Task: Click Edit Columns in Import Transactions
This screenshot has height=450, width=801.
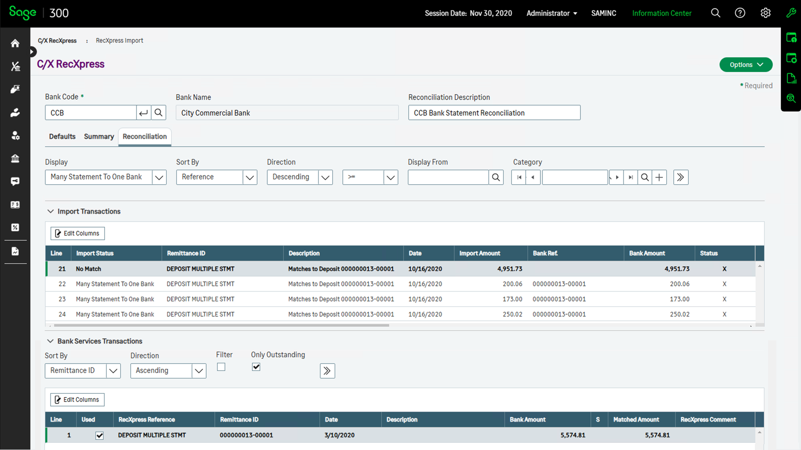Action: point(78,233)
